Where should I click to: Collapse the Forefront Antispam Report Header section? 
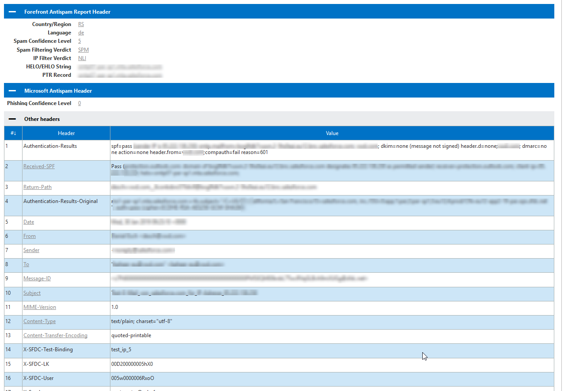tap(12, 11)
